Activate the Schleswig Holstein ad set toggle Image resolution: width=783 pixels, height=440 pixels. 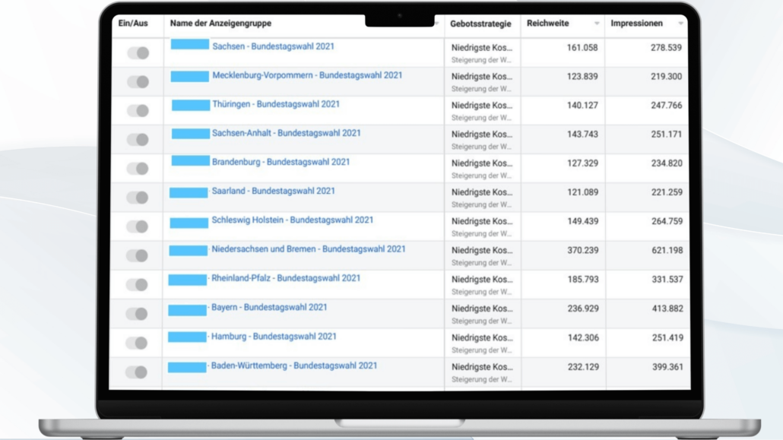[138, 226]
